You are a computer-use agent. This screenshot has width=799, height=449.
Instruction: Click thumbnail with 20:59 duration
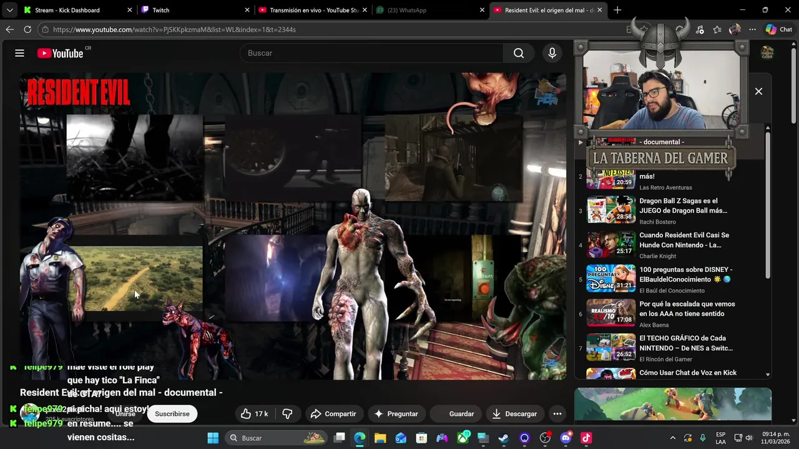[x=611, y=177]
